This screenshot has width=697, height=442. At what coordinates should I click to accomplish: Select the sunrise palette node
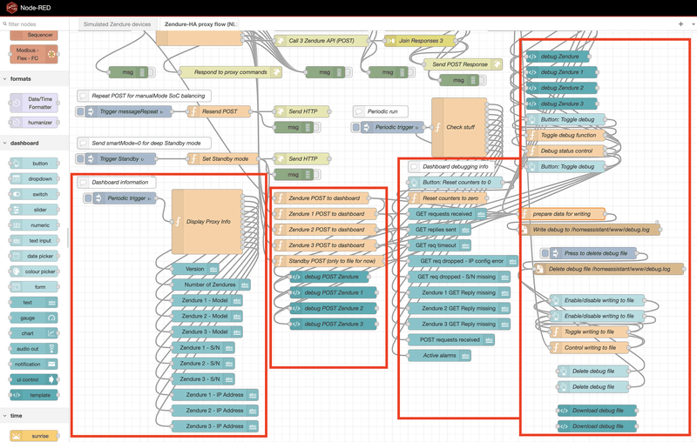[34, 436]
